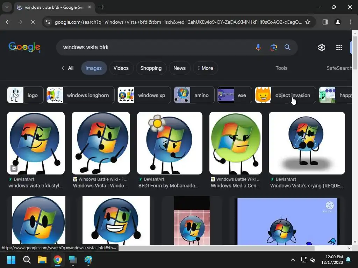Open the Google apps grid

pyautogui.click(x=339, y=47)
